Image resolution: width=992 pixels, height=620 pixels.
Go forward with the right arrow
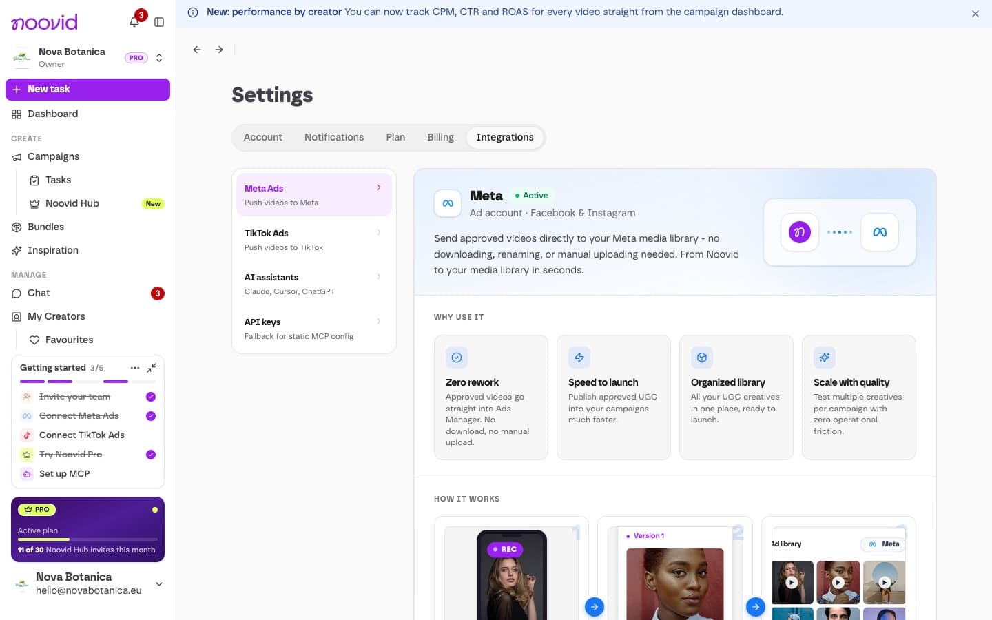coord(219,50)
